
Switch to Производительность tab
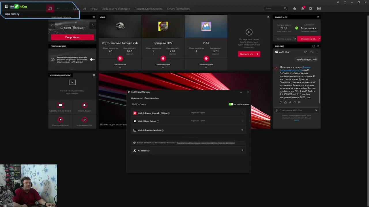(x=148, y=9)
